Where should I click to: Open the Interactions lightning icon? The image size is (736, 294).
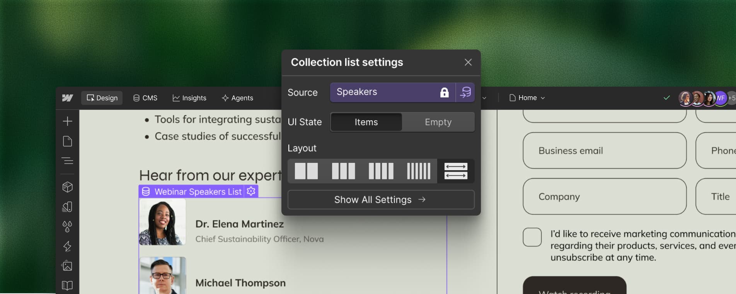[x=68, y=246]
